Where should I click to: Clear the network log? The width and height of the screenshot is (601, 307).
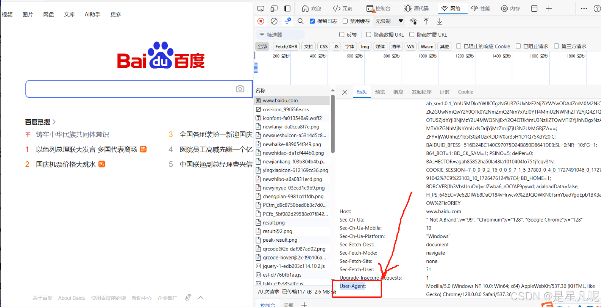click(274, 21)
